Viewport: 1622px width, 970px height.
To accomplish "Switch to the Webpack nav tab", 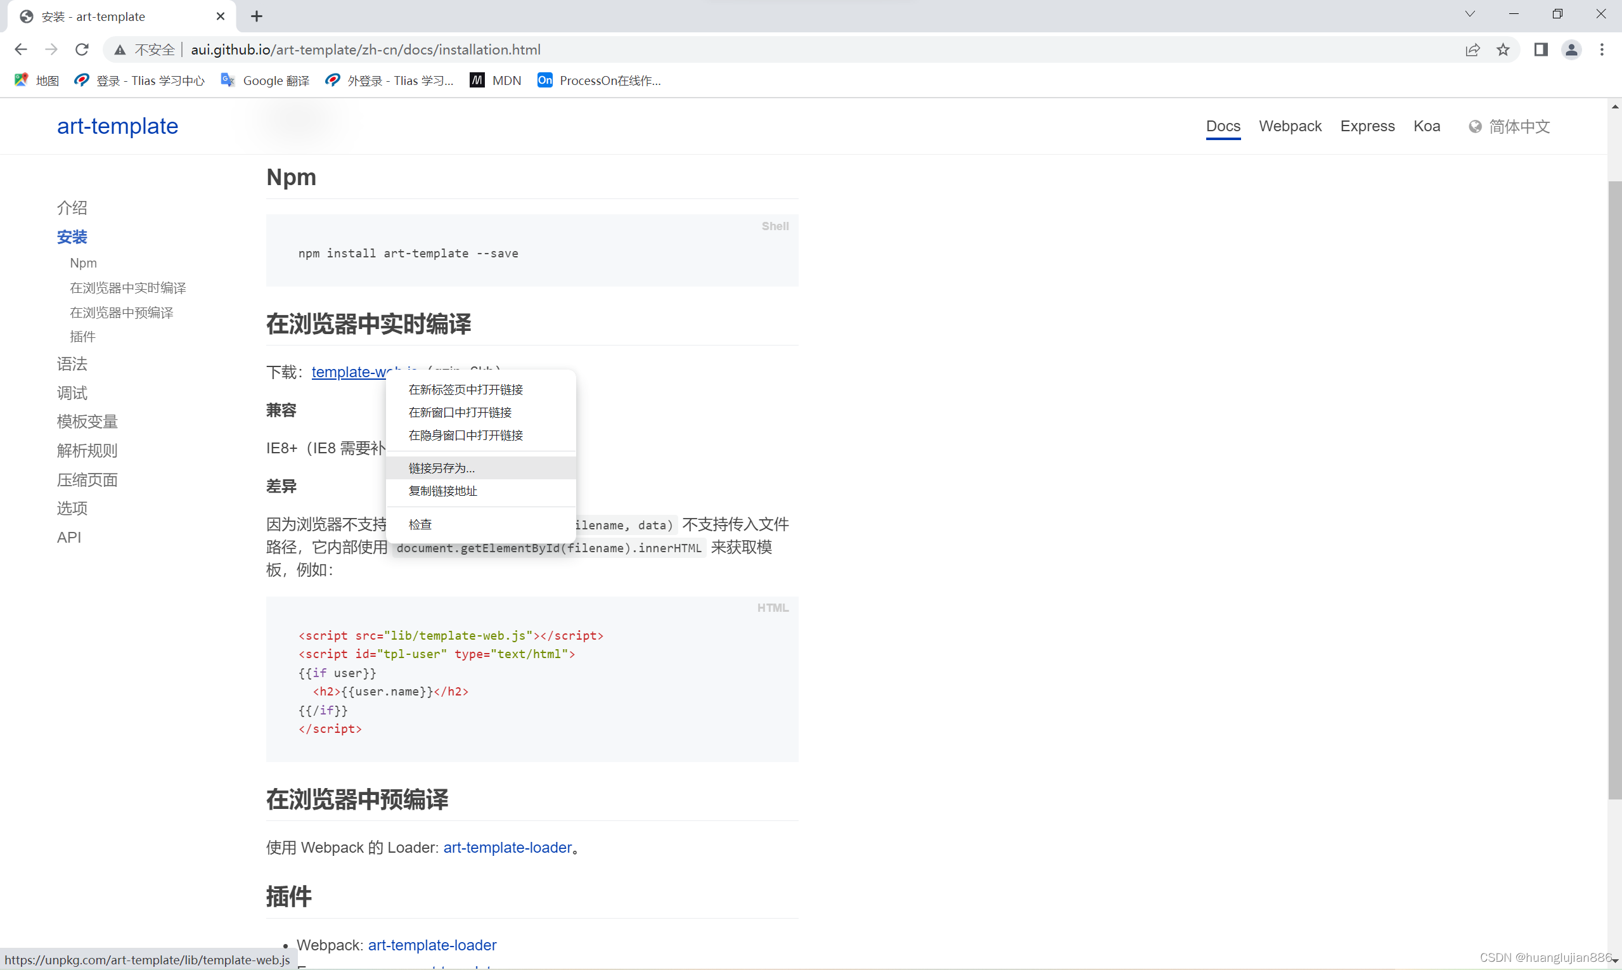I will click(x=1289, y=126).
